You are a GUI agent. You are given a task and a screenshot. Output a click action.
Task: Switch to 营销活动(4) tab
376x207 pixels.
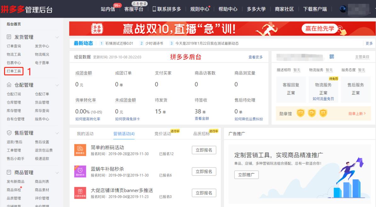[x=124, y=134]
